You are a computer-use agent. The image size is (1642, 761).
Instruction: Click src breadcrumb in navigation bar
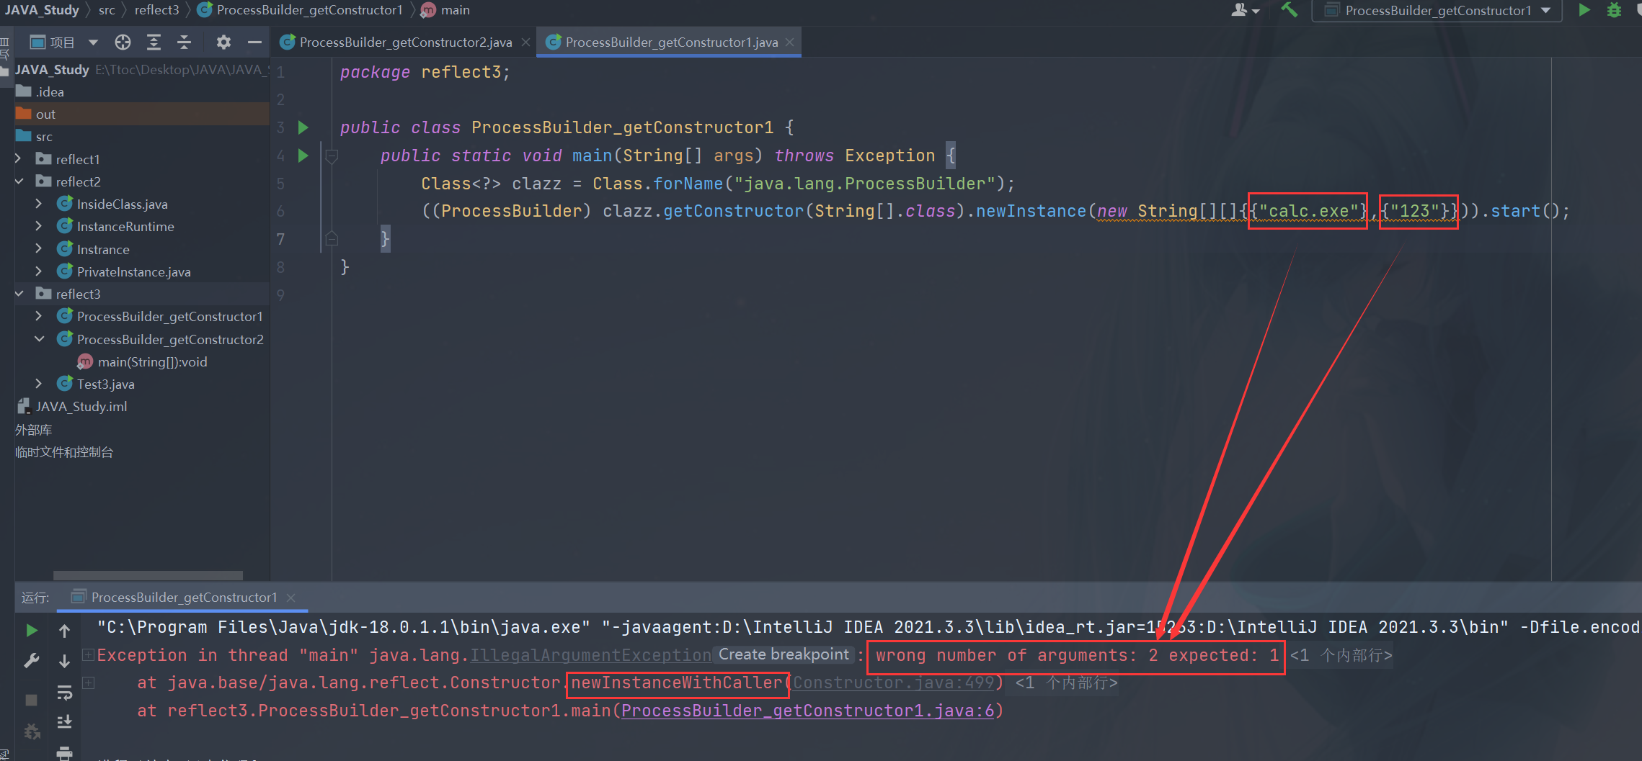107,10
